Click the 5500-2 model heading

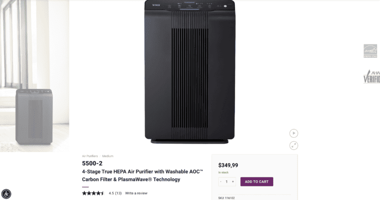(93, 163)
